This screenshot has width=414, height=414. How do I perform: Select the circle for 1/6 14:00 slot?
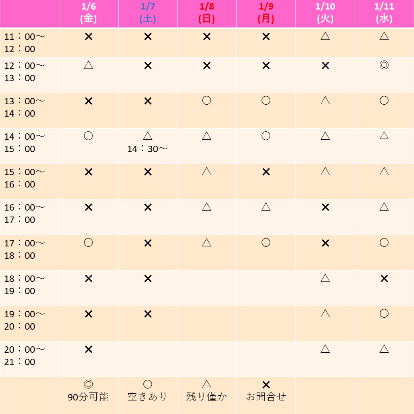(x=88, y=136)
